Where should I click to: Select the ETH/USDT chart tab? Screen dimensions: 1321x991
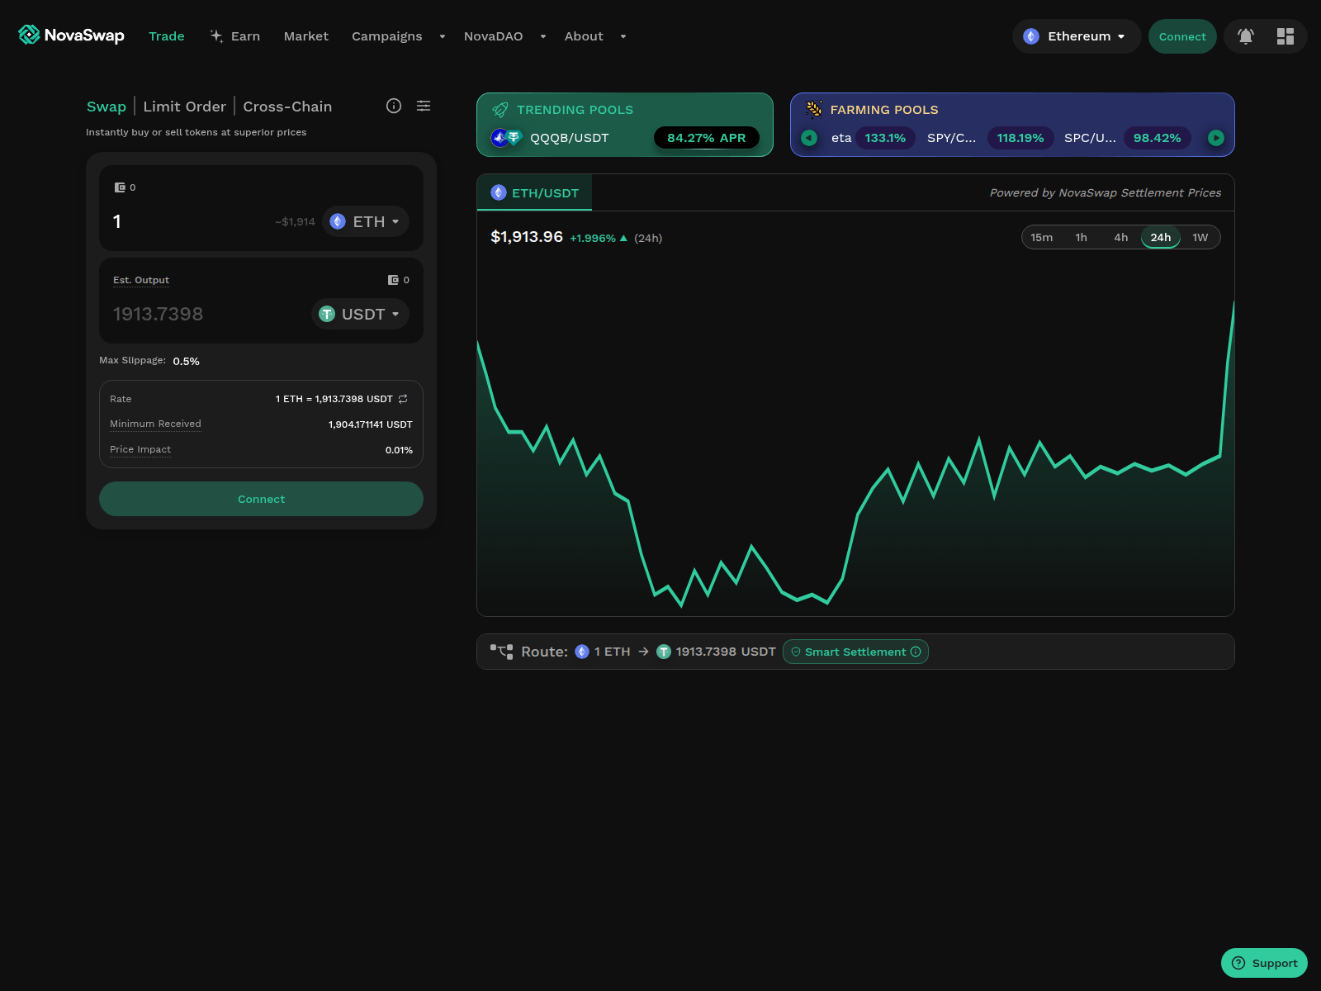point(534,192)
